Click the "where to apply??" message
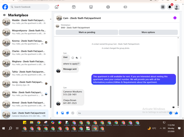The height and width of the screenshot is (137, 184). [71, 64]
